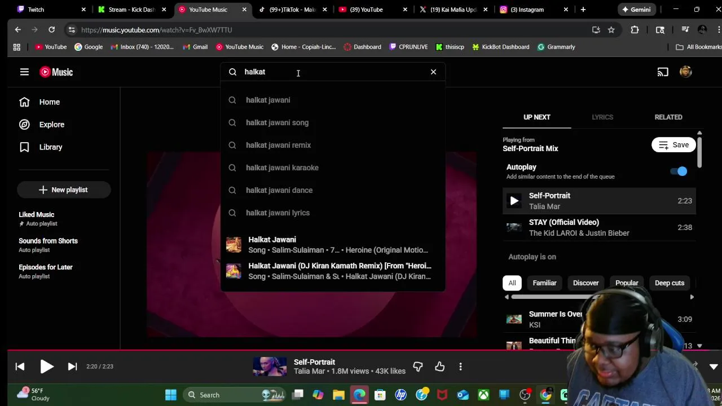Switch to UP NEXT tab

tap(536, 117)
